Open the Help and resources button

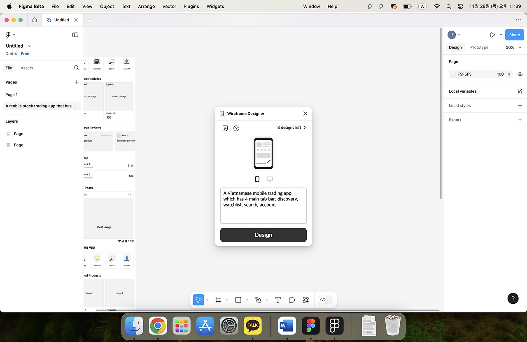point(513,298)
